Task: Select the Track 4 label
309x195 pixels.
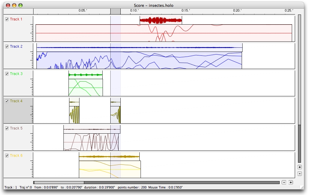Action: point(16,101)
